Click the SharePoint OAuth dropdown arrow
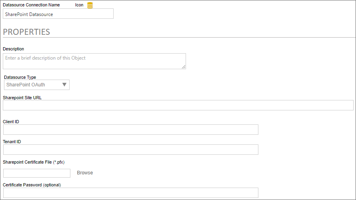 tap(64, 85)
